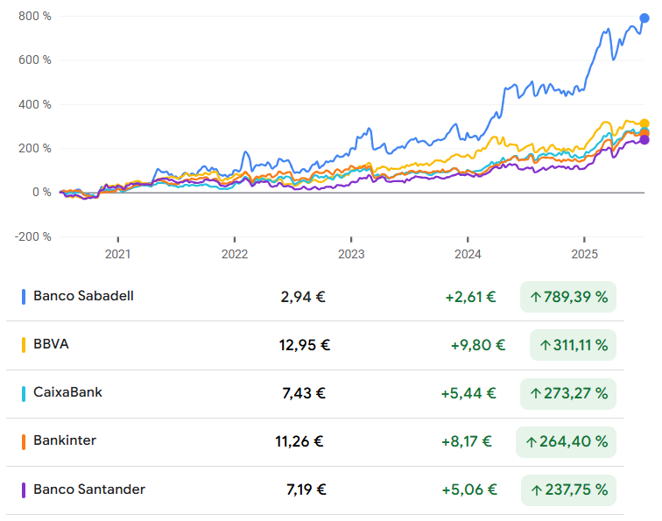Screen dimensions: 662x521
Task: Open the BBVA stock entry
Action: pyautogui.click(x=51, y=344)
